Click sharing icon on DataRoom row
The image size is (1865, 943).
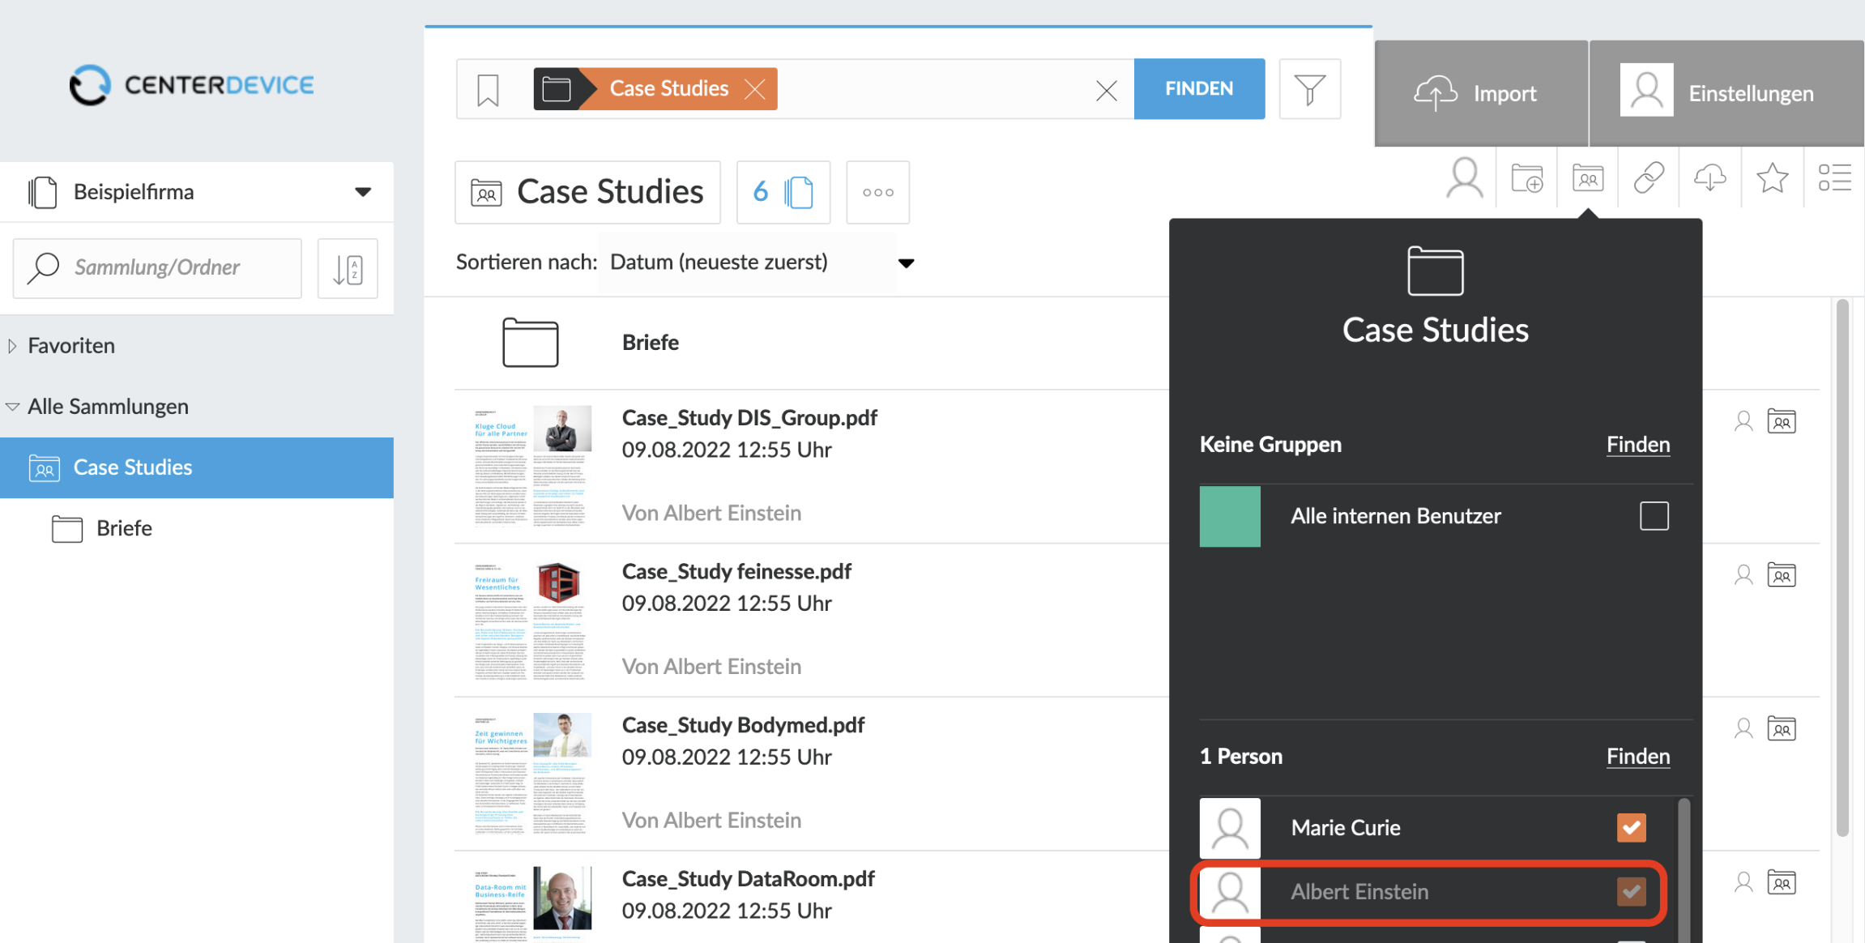coord(1782,882)
